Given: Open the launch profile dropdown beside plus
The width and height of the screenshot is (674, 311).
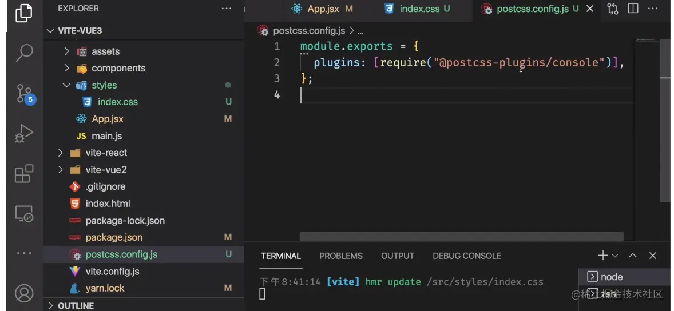Looking at the screenshot, I should coord(614,256).
